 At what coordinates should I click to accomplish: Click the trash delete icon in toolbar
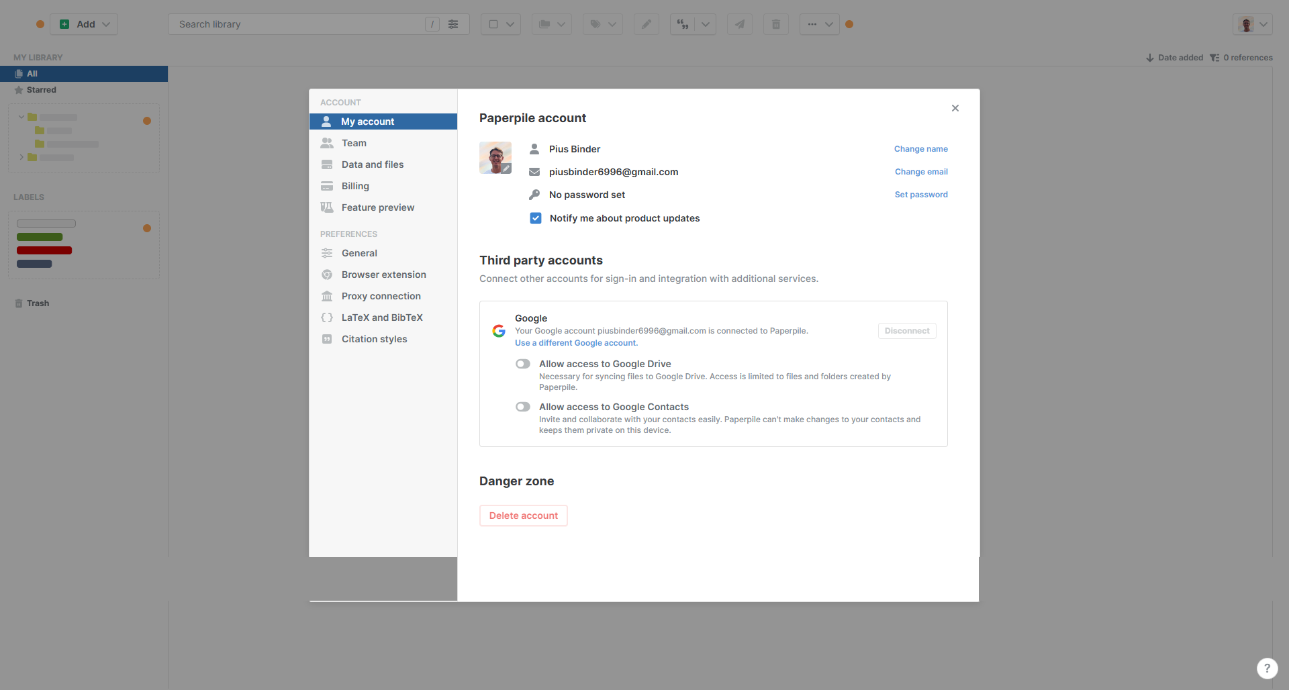pyautogui.click(x=775, y=24)
